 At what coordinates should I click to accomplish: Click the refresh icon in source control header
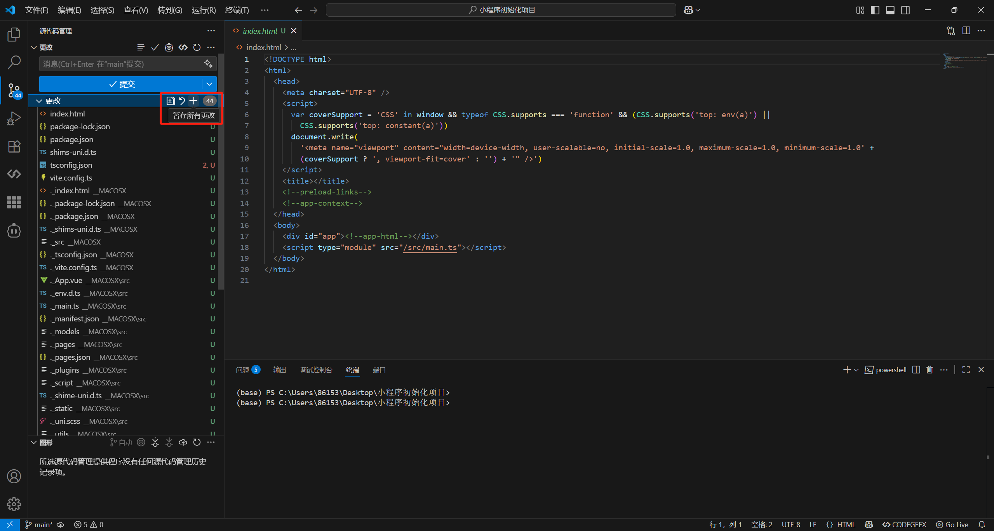(x=197, y=47)
